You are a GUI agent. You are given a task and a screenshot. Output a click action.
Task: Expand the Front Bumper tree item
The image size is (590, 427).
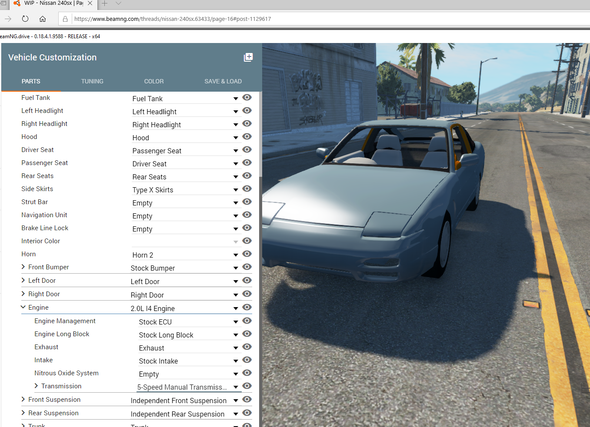23,267
